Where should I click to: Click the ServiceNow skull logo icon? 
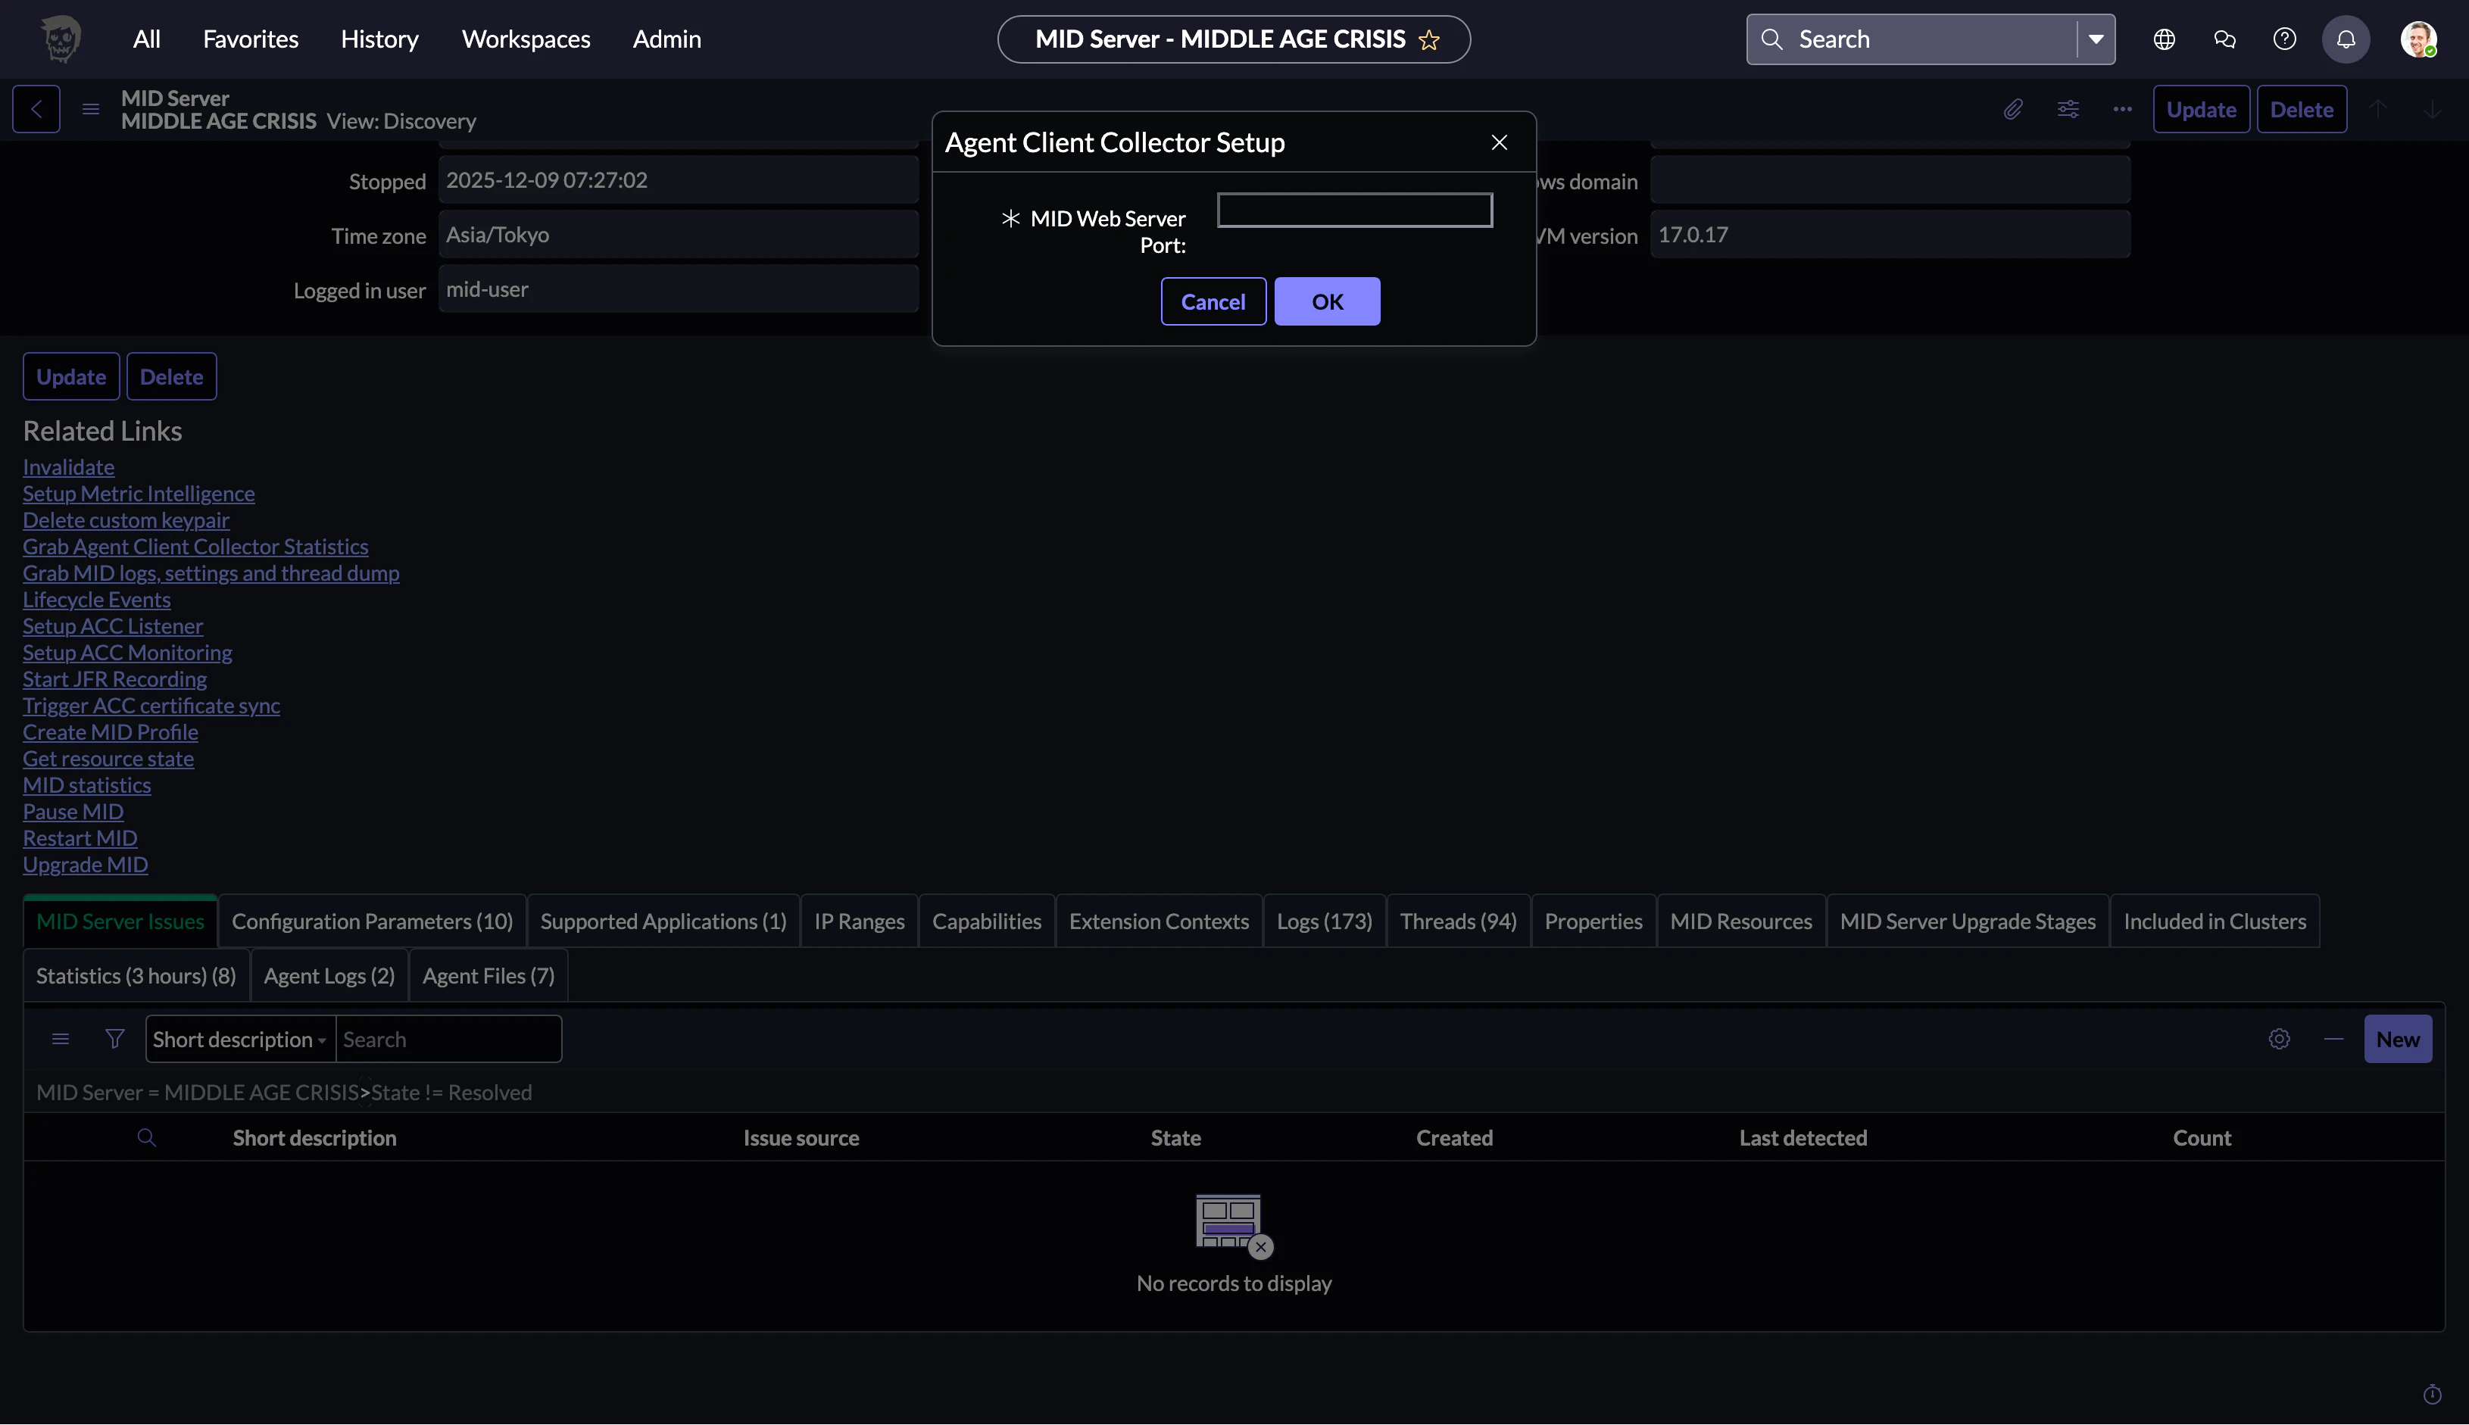[61, 39]
